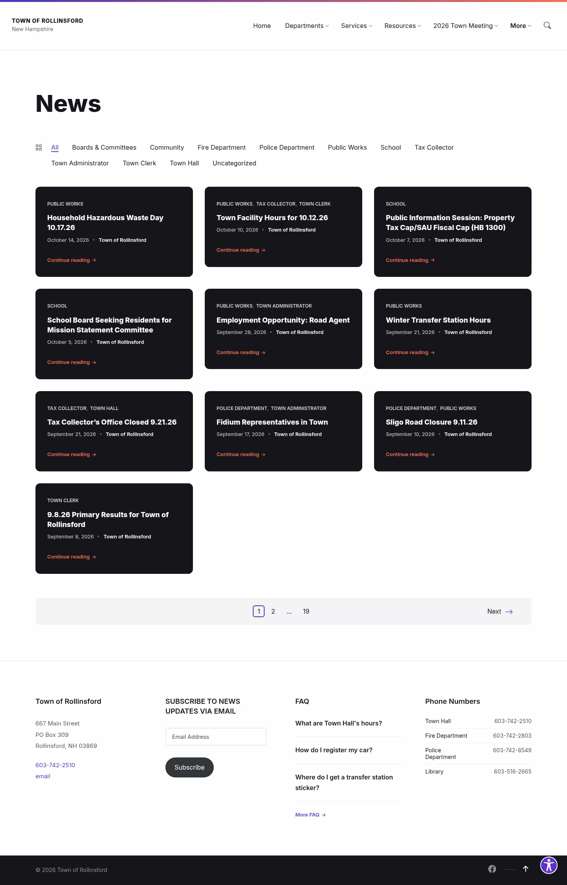
Task: Click the Fire Department number 603-742-2803
Action: pos(512,735)
